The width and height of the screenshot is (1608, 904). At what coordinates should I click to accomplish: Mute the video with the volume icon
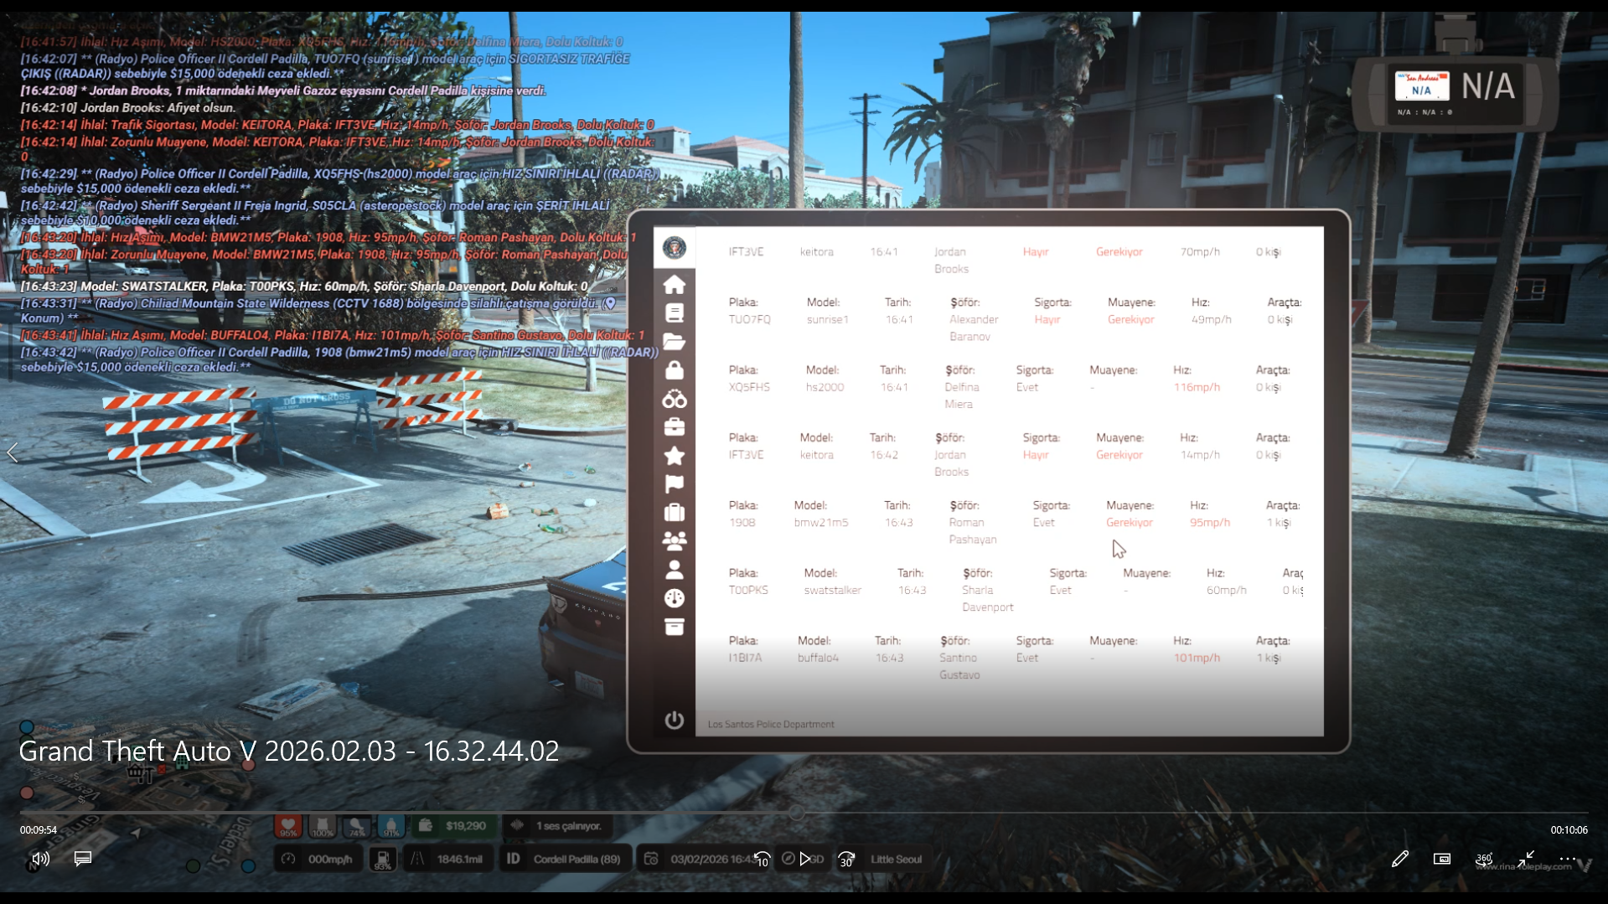[x=40, y=859]
